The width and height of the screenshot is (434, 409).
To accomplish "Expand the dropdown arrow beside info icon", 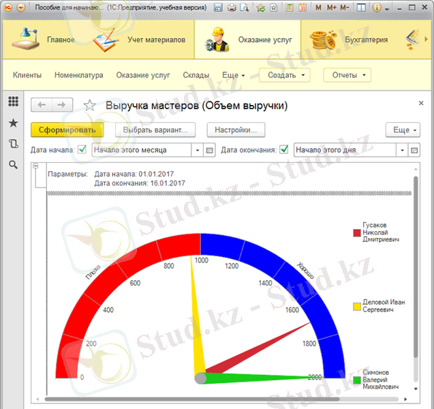I will tap(387, 9).
